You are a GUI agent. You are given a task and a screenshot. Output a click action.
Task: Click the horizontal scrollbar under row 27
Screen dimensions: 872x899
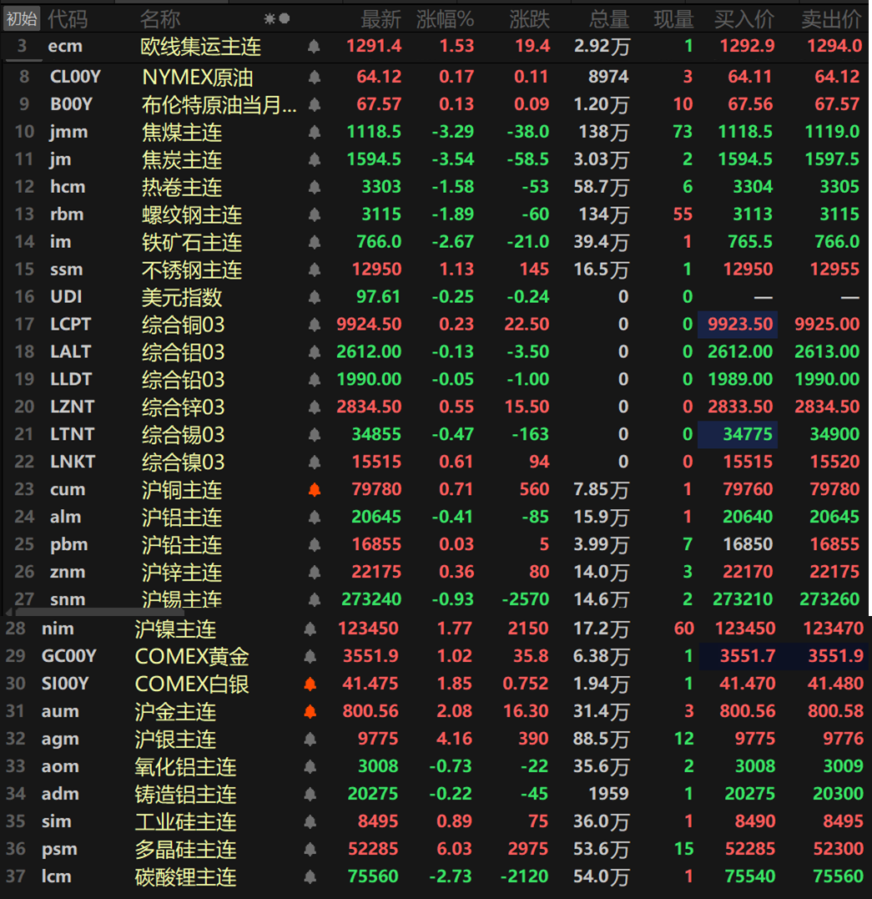pyautogui.click(x=100, y=613)
